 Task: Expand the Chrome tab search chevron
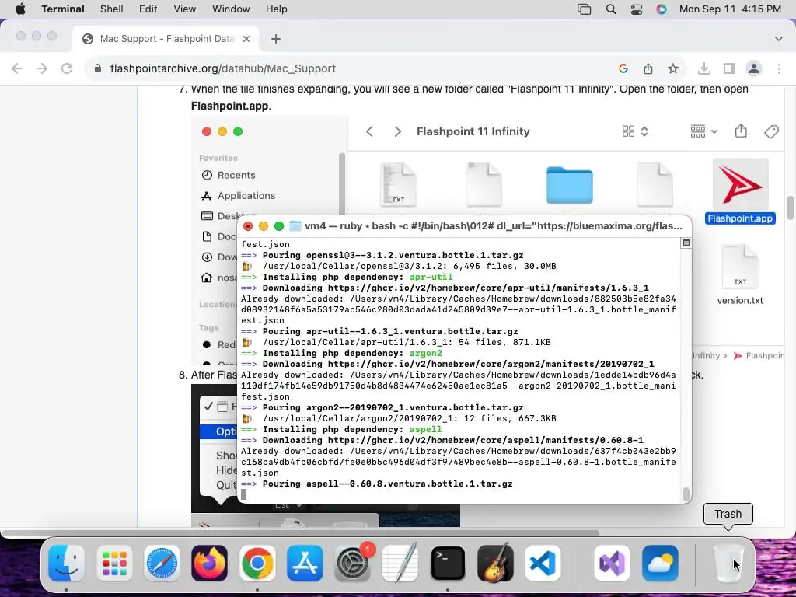[x=779, y=39]
